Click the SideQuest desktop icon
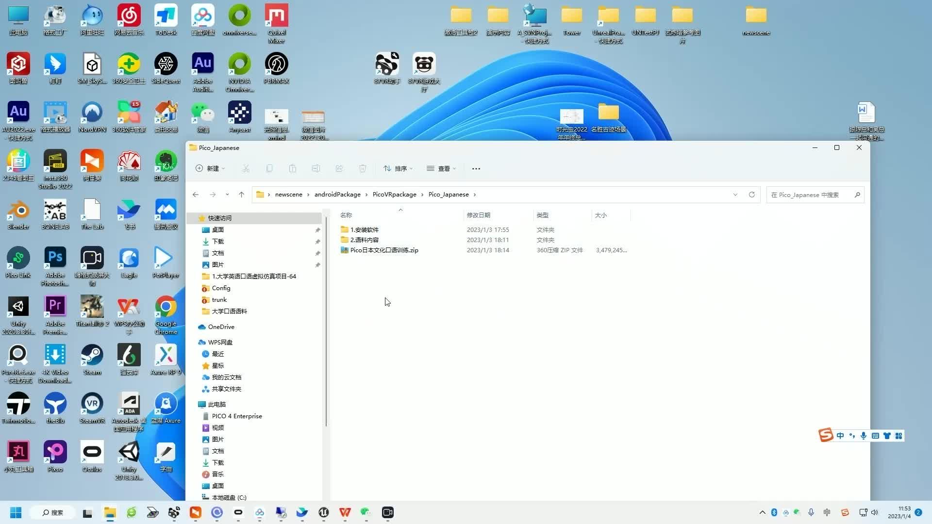Viewport: 932px width, 524px height. [x=166, y=68]
